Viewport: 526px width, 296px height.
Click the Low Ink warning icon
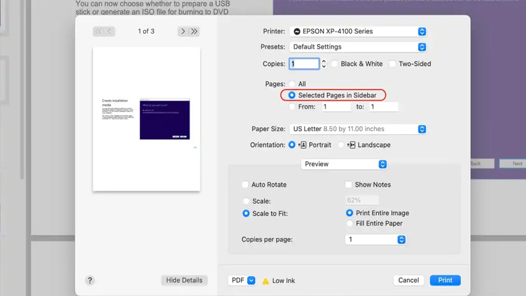(266, 281)
